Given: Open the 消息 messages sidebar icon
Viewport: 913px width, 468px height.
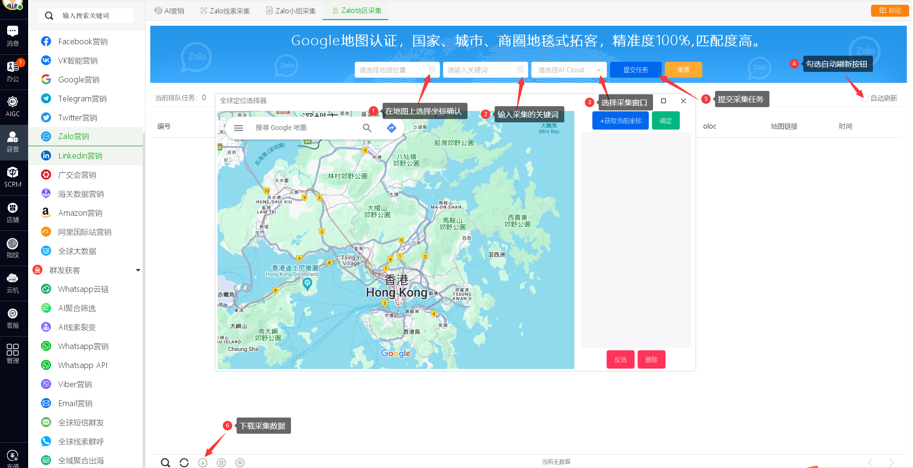Looking at the screenshot, I should tap(13, 36).
